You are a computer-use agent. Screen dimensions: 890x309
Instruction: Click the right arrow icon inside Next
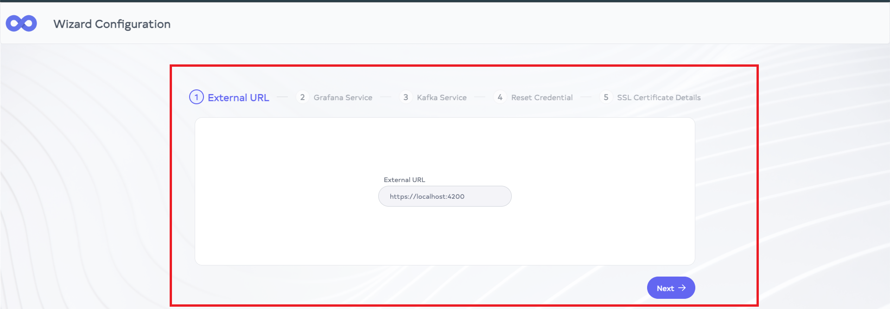[682, 288]
